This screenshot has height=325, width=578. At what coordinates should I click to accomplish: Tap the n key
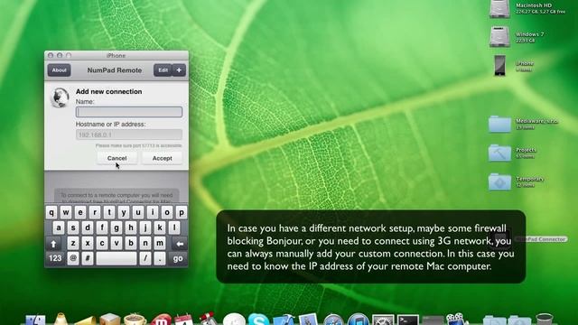click(145, 244)
